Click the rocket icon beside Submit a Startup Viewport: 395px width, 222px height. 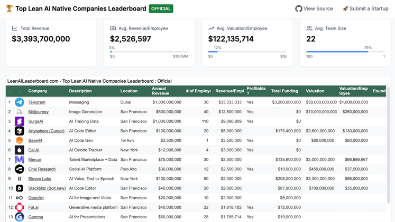345,9
